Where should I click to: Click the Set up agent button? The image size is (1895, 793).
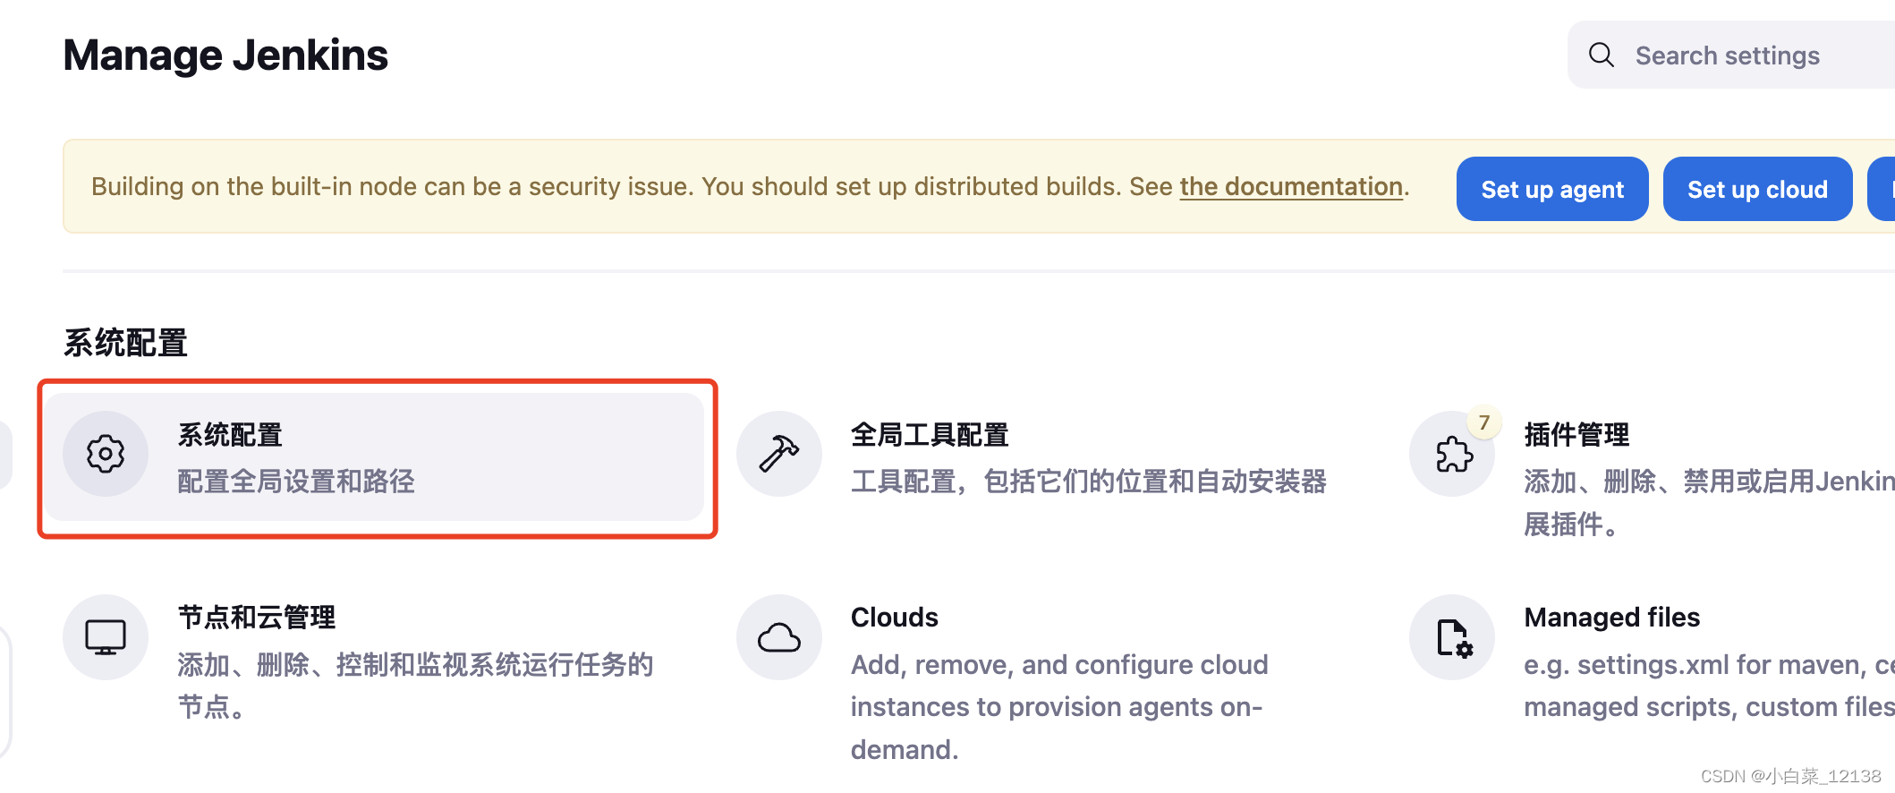[x=1552, y=189]
